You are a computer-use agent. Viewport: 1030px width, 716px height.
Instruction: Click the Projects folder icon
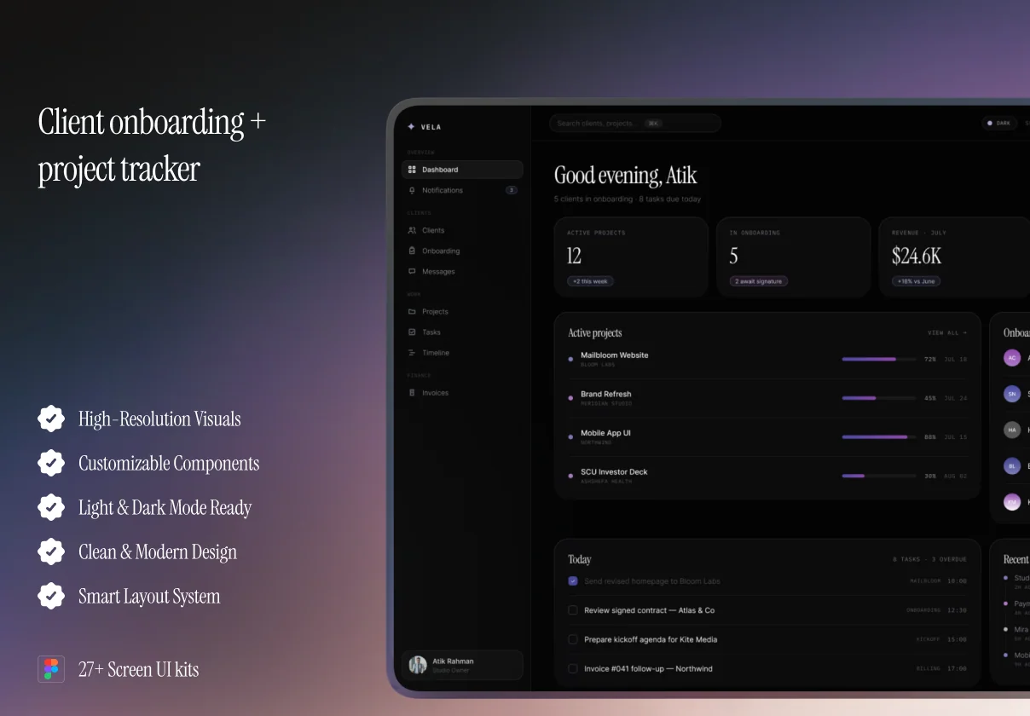pos(412,311)
